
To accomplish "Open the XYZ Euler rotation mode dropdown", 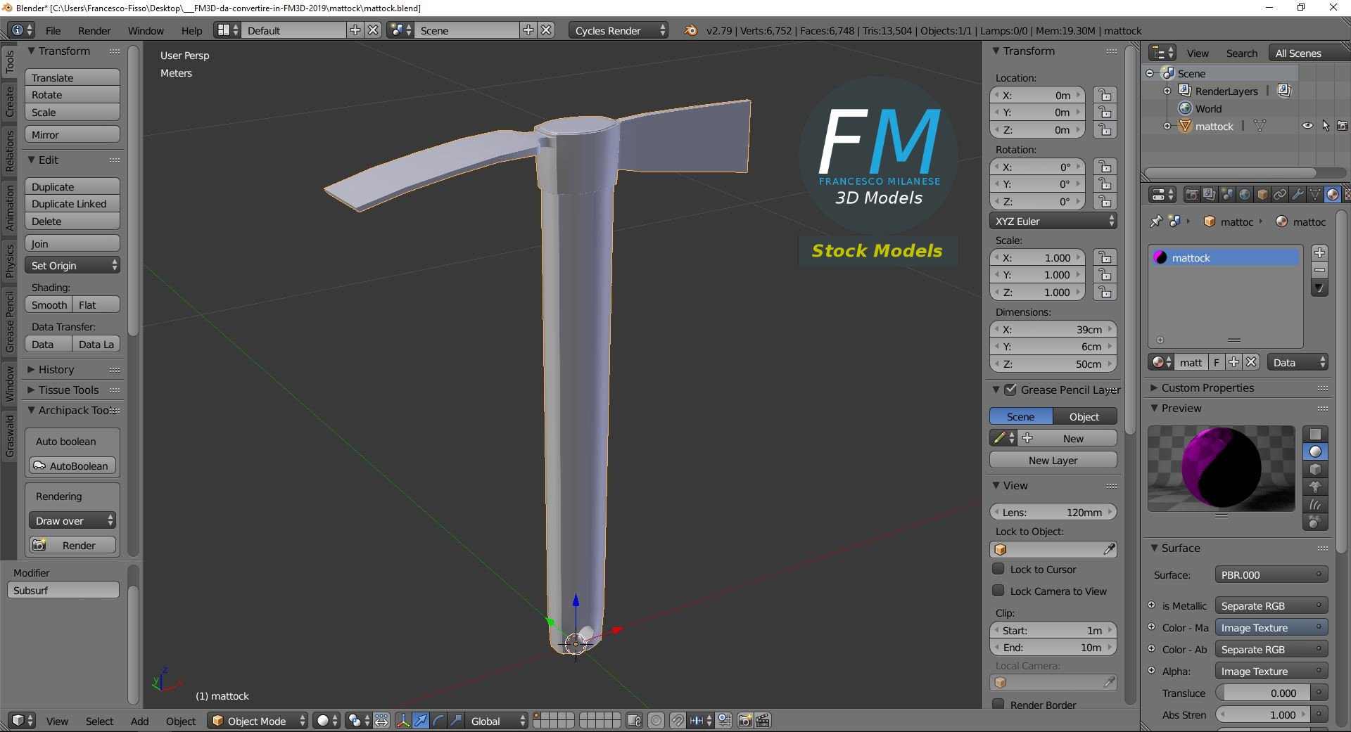I will point(1053,221).
